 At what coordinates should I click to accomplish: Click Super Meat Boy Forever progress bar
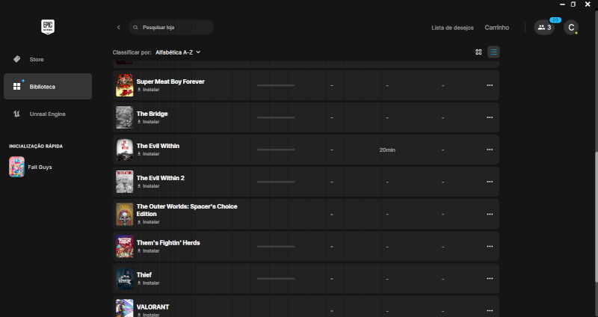pyautogui.click(x=276, y=85)
